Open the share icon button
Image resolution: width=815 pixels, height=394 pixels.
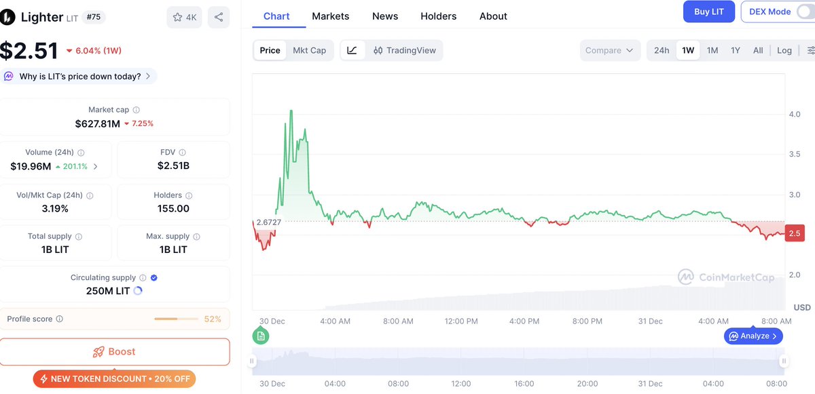pos(219,18)
